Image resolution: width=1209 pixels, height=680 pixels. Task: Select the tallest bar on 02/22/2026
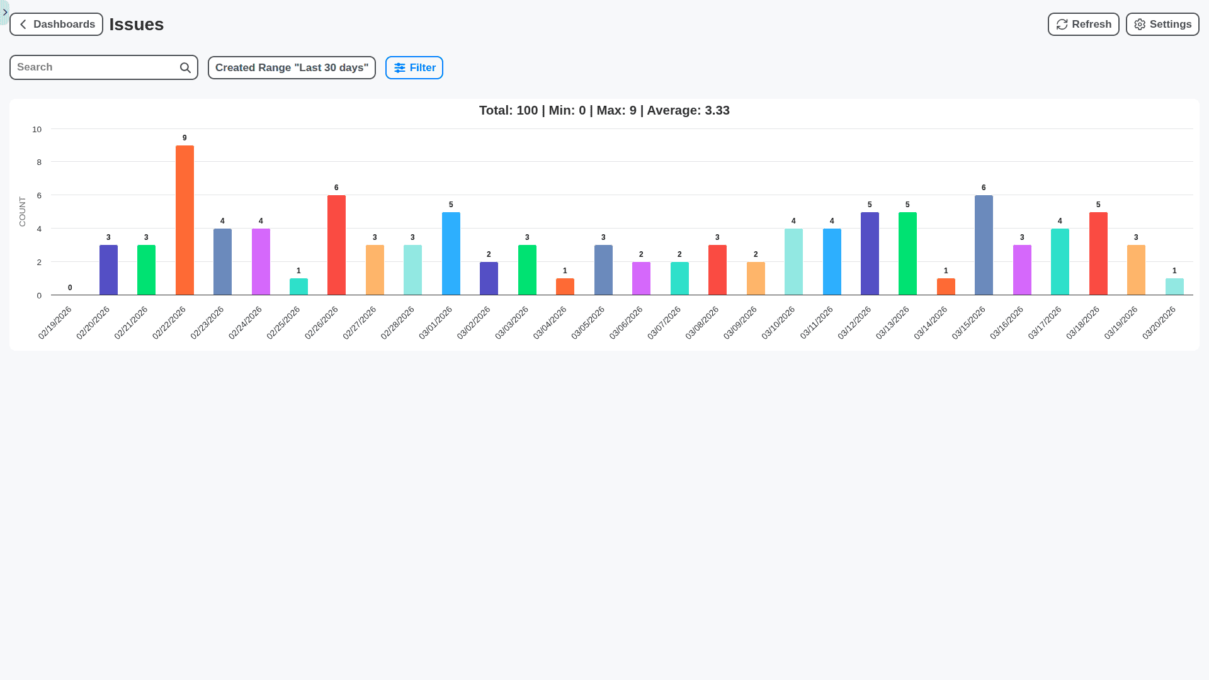tap(184, 219)
